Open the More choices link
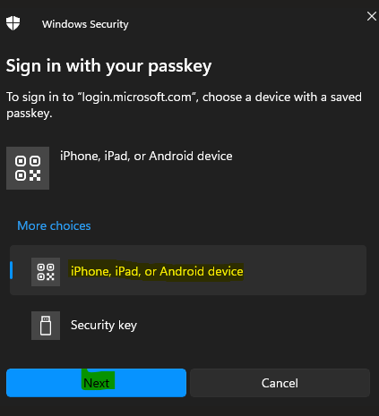This screenshot has width=379, height=416. point(54,225)
